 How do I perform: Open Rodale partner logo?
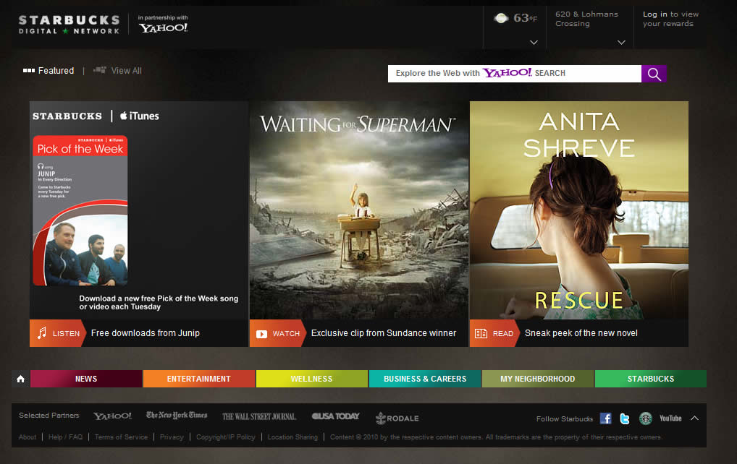tap(397, 418)
